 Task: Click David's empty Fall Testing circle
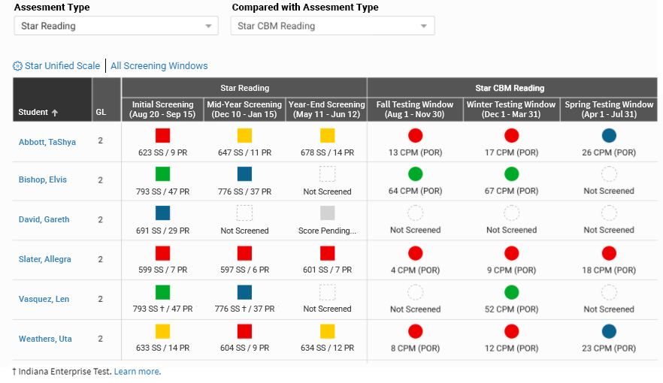(415, 213)
